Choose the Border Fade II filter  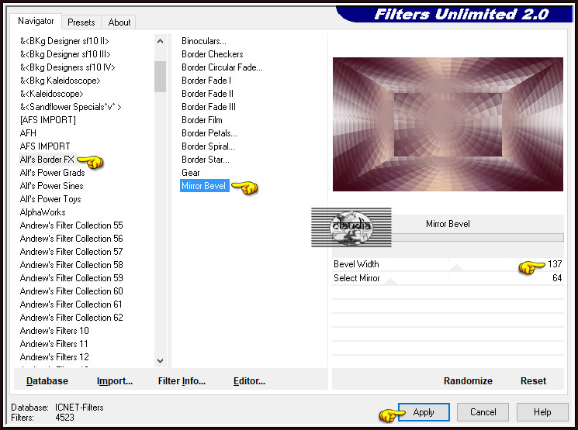pos(207,94)
